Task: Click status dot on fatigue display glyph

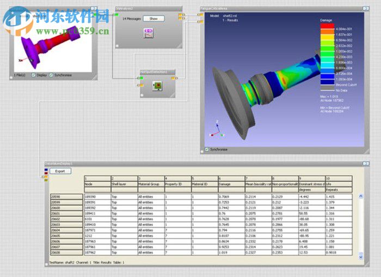Action: [202, 152]
